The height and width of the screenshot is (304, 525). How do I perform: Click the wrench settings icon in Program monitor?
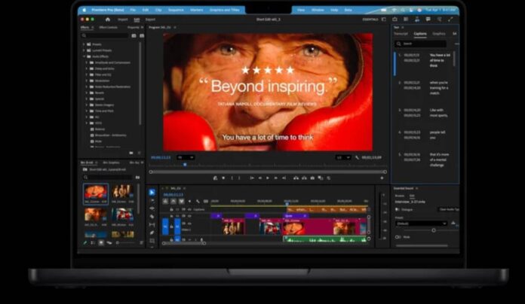(357, 158)
